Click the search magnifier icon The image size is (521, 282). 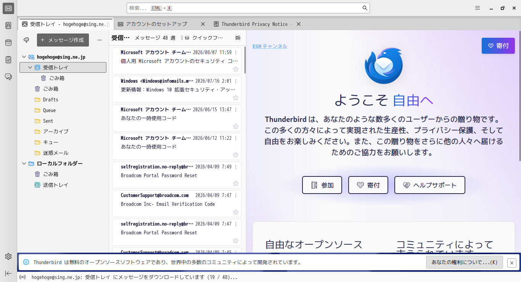365,8
